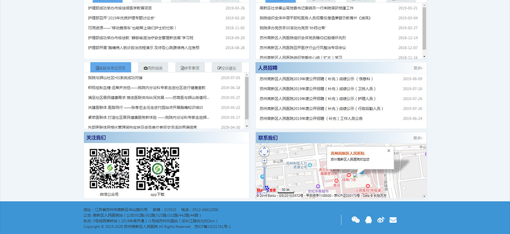Open recruitment notice for 信息科
Viewport: 510px width, 234px height.
[317, 79]
